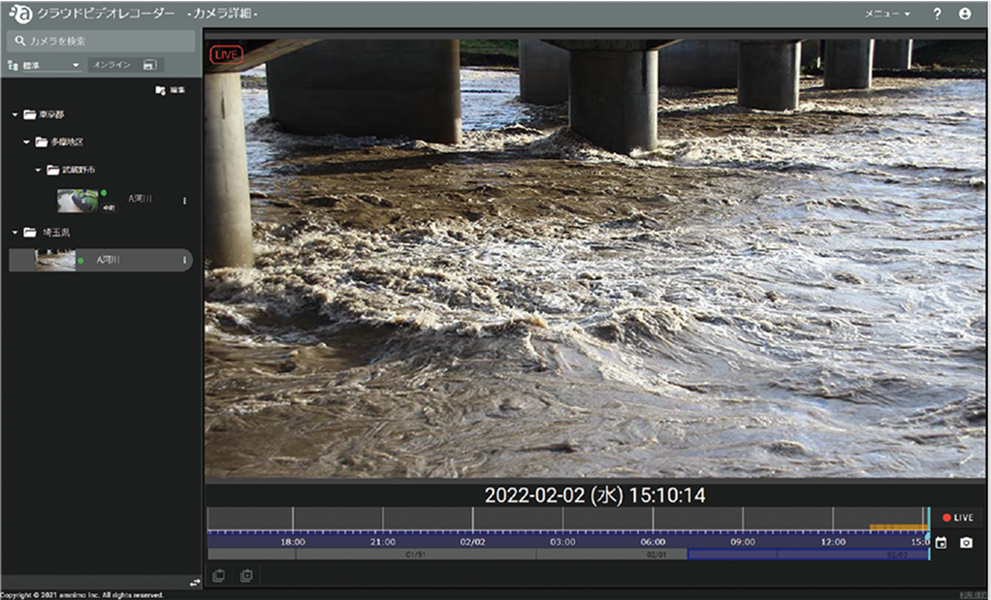
Task: Click the tree view layout icon
Action: coord(12,65)
